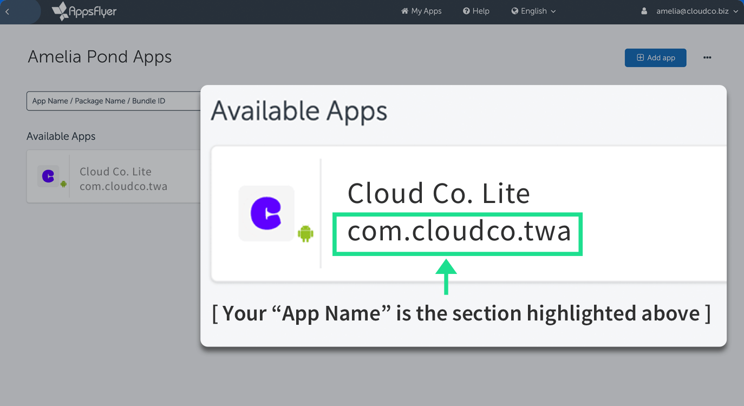Viewport: 744px width, 406px height.
Task: Open My Apps in top navigation
Action: [x=421, y=11]
